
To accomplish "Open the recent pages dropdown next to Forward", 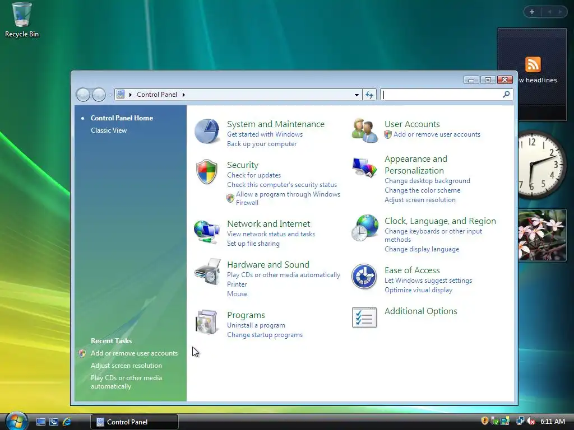I will click(109, 95).
